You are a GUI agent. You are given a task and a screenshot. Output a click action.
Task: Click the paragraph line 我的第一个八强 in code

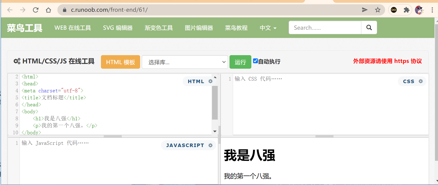(x=65, y=126)
